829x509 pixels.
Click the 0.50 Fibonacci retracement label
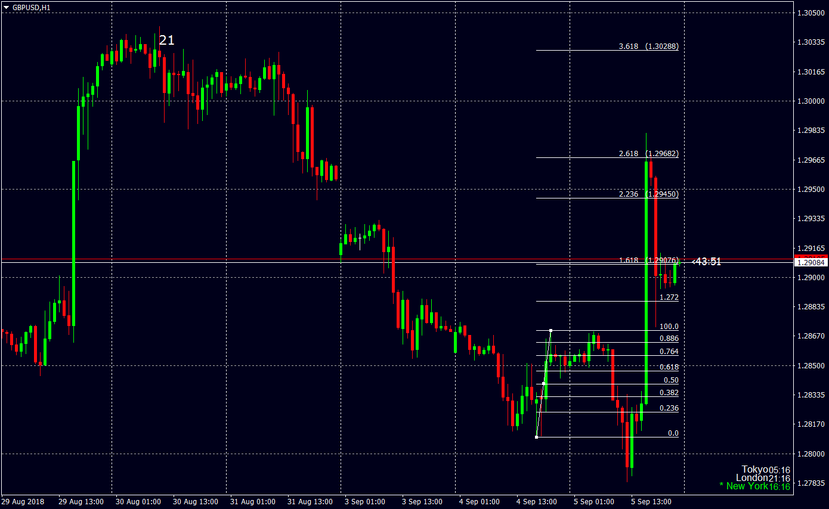click(671, 380)
